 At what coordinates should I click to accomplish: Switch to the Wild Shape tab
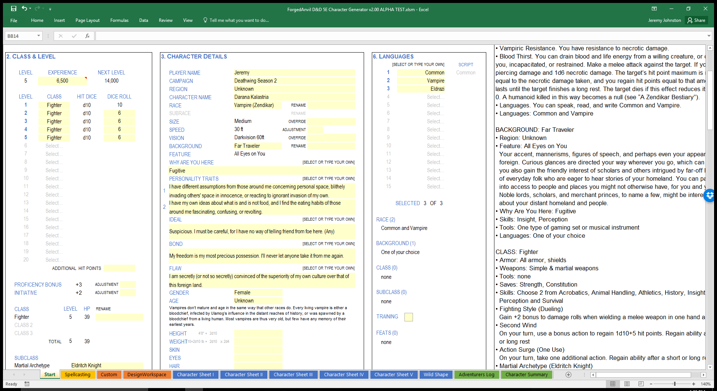[436, 375]
